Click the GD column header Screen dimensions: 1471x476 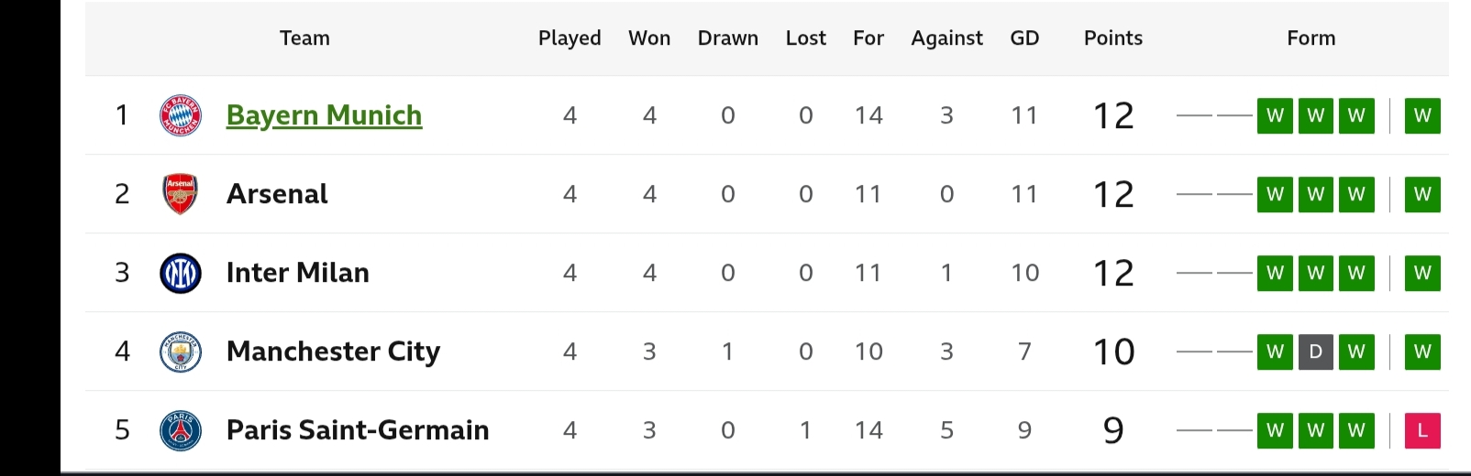pyautogui.click(x=1024, y=38)
